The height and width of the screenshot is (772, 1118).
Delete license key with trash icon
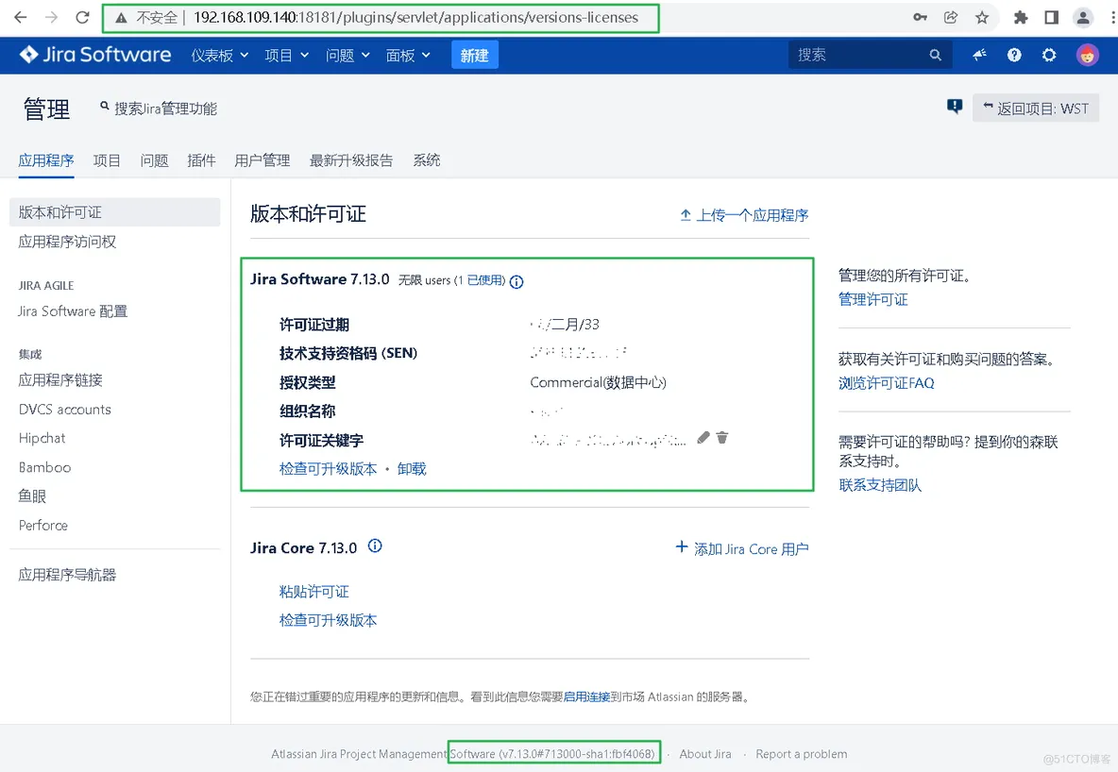pyautogui.click(x=722, y=438)
